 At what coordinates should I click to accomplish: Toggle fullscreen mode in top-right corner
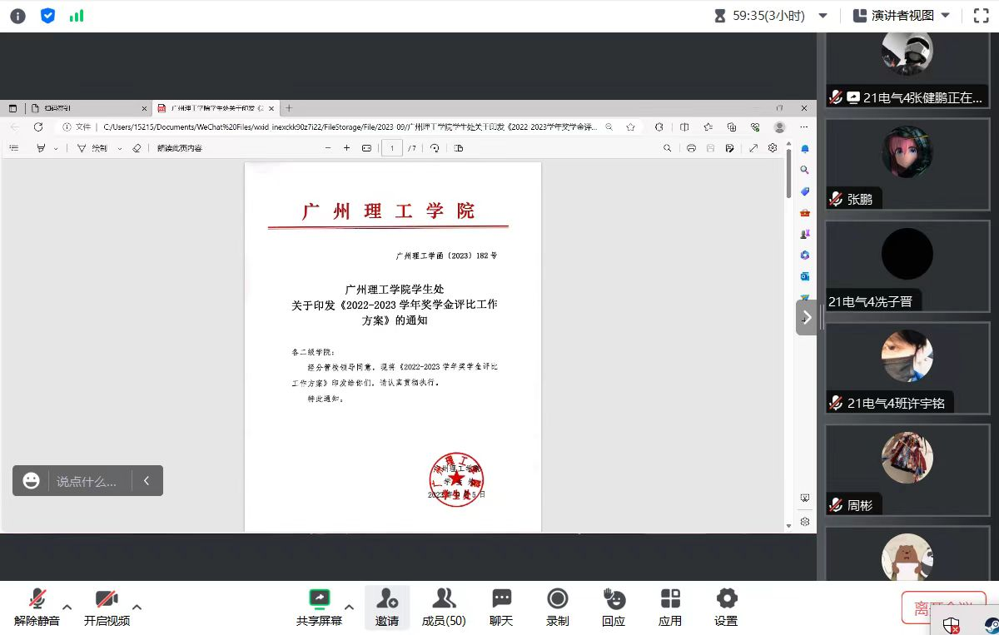tap(980, 16)
